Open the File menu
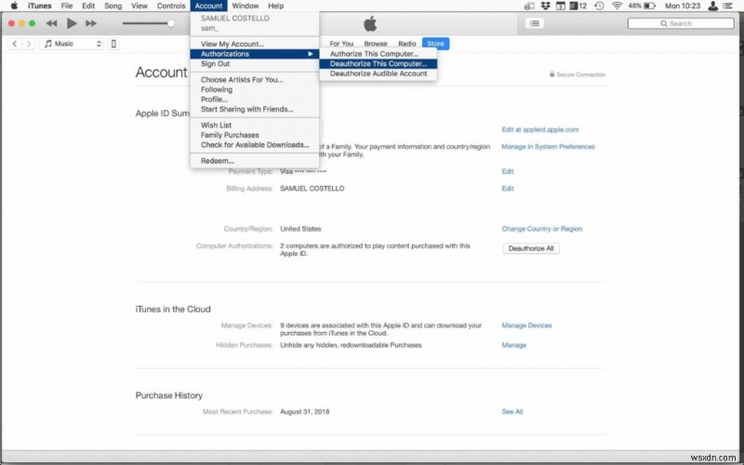 click(x=67, y=6)
